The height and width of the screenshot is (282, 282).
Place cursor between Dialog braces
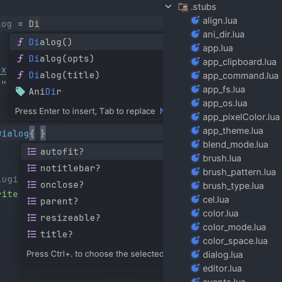(37, 133)
